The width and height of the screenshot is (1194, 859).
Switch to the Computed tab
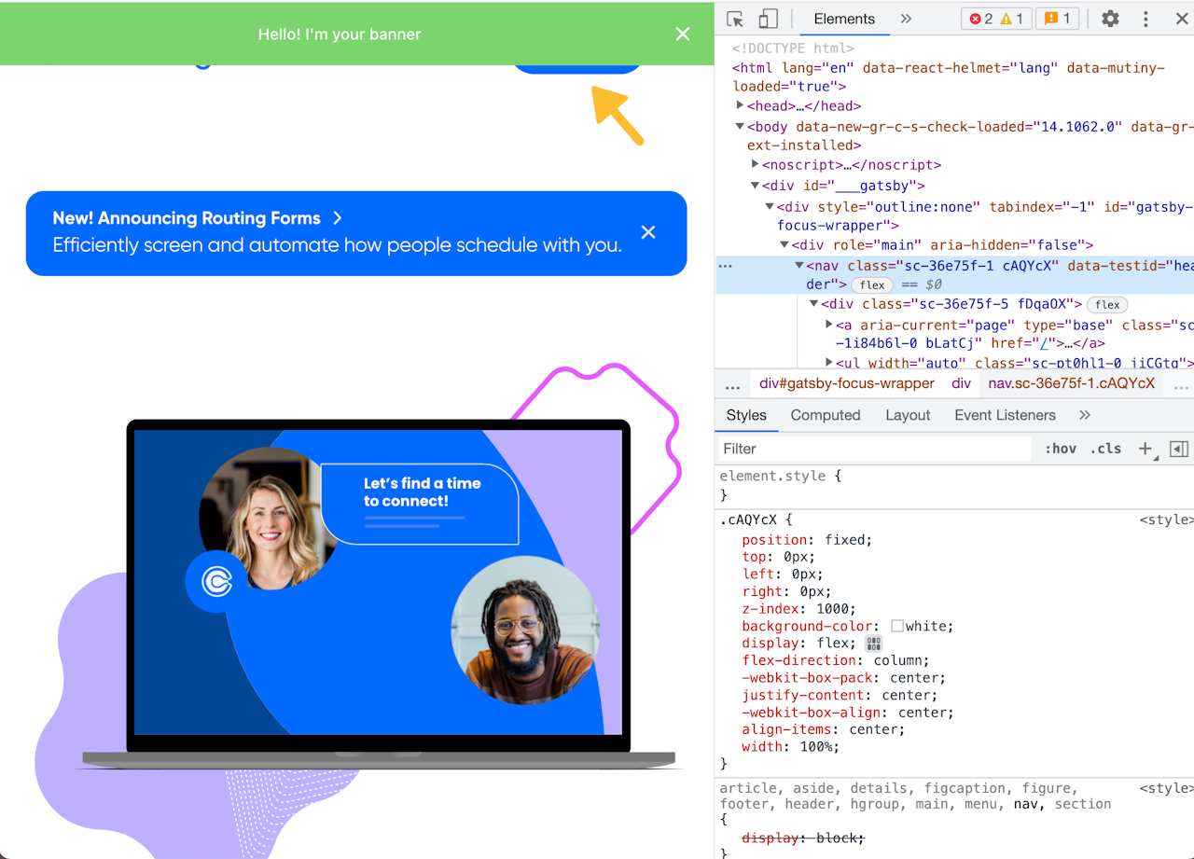825,415
